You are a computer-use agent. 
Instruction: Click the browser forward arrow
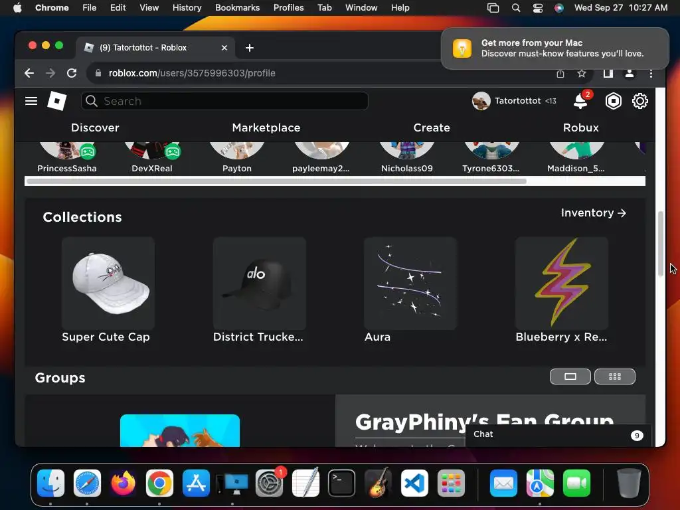[50, 73]
